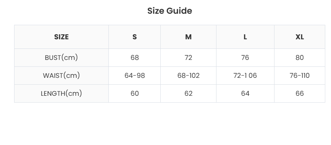Click the S column header
Image resolution: width=331 pixels, height=145 pixels.
134,37
